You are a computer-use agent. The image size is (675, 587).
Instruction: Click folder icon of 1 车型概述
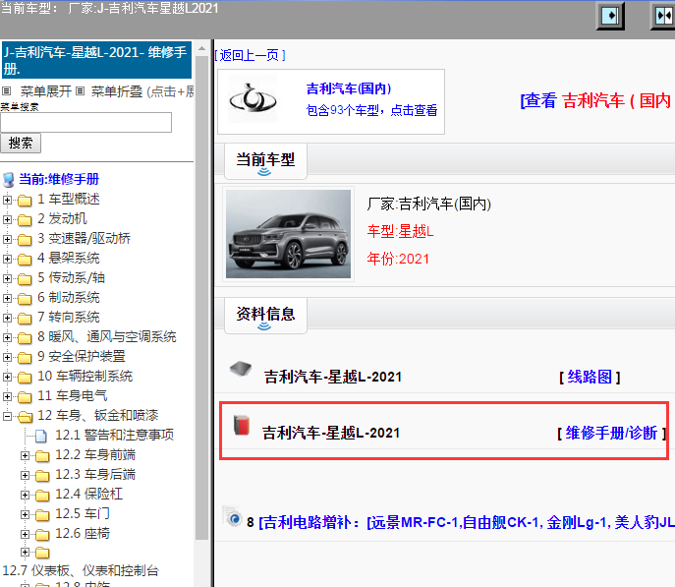pos(25,201)
